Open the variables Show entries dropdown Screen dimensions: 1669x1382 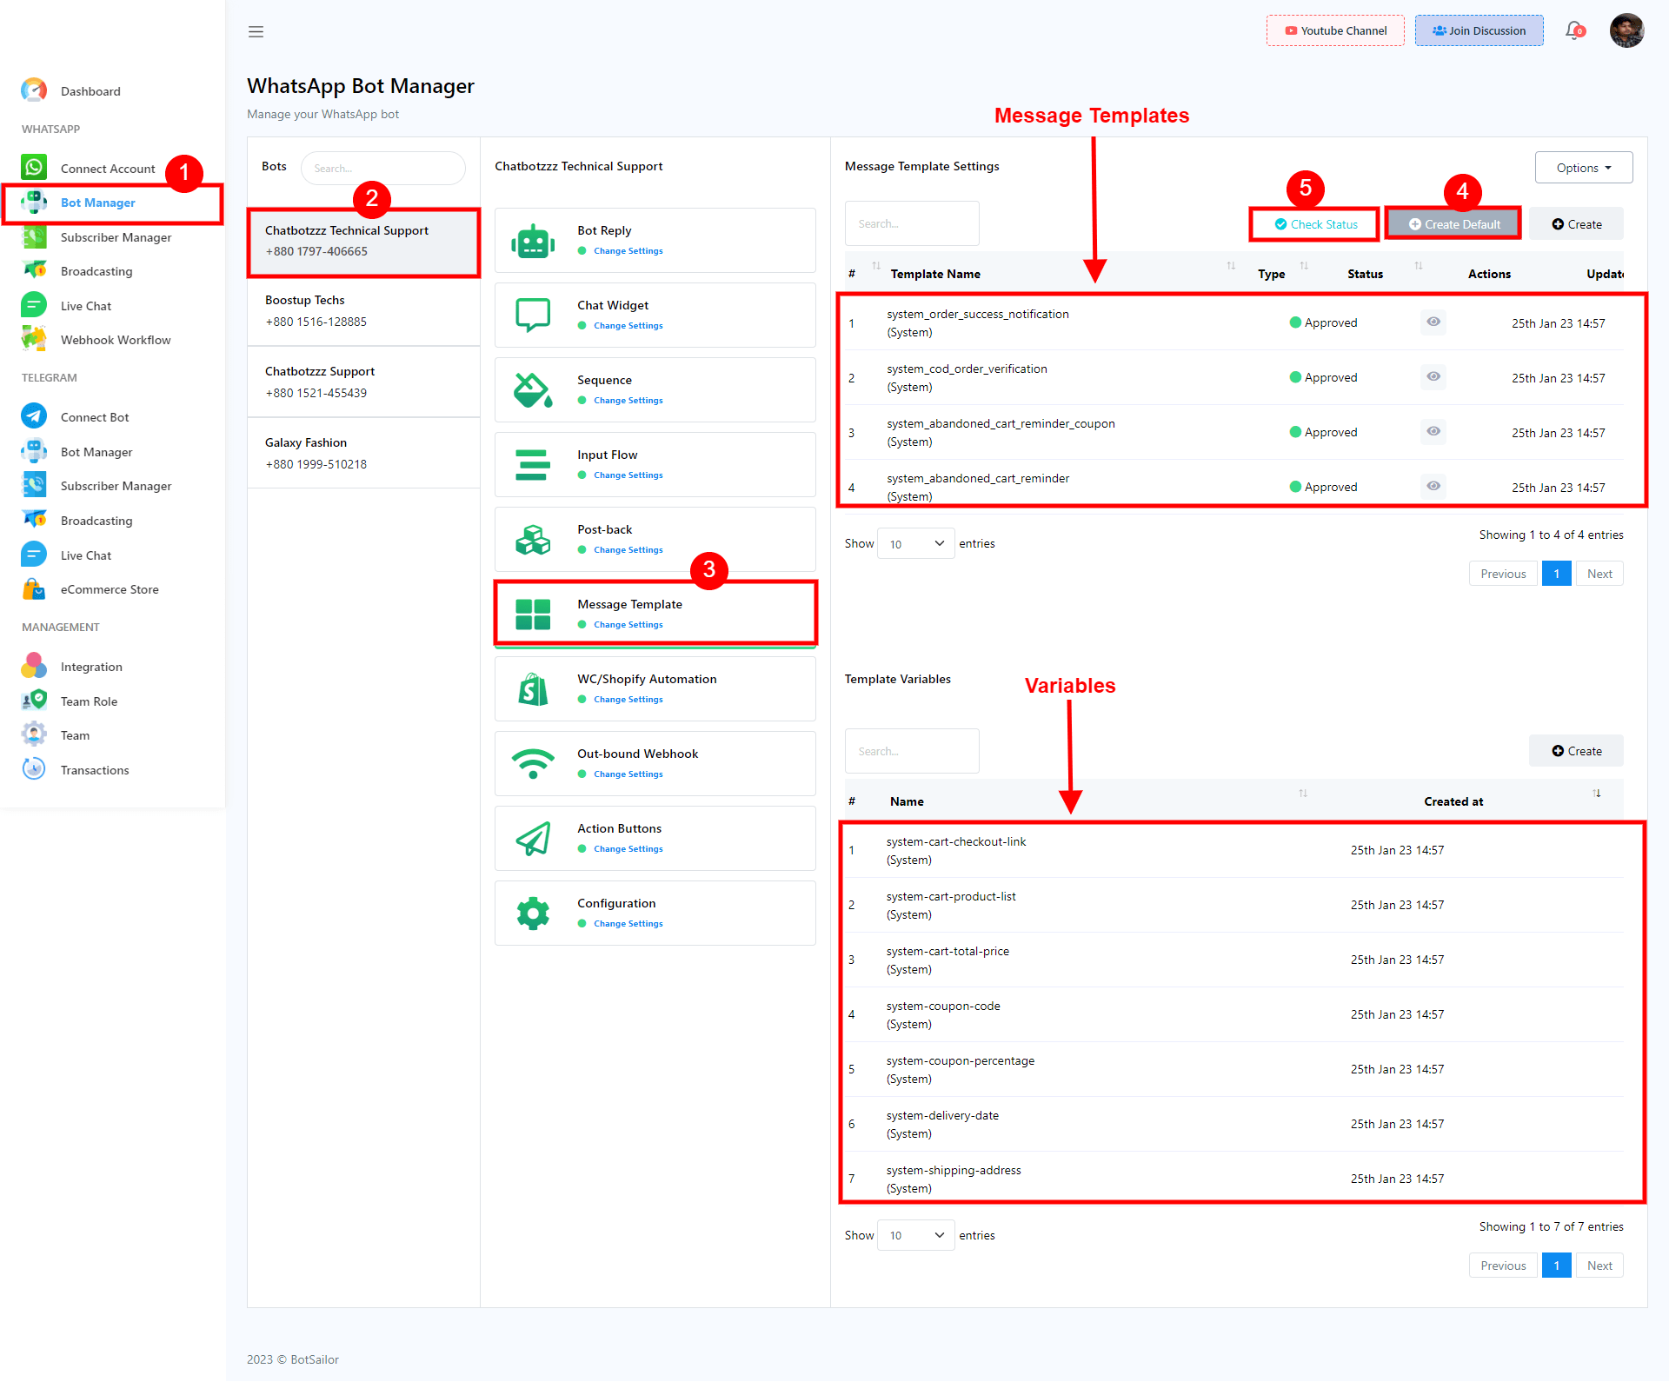pos(916,1235)
